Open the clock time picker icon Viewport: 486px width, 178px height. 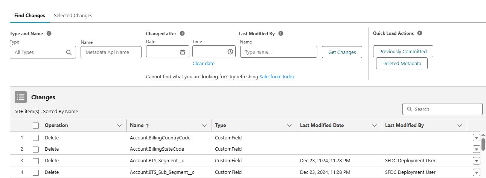[x=230, y=52]
